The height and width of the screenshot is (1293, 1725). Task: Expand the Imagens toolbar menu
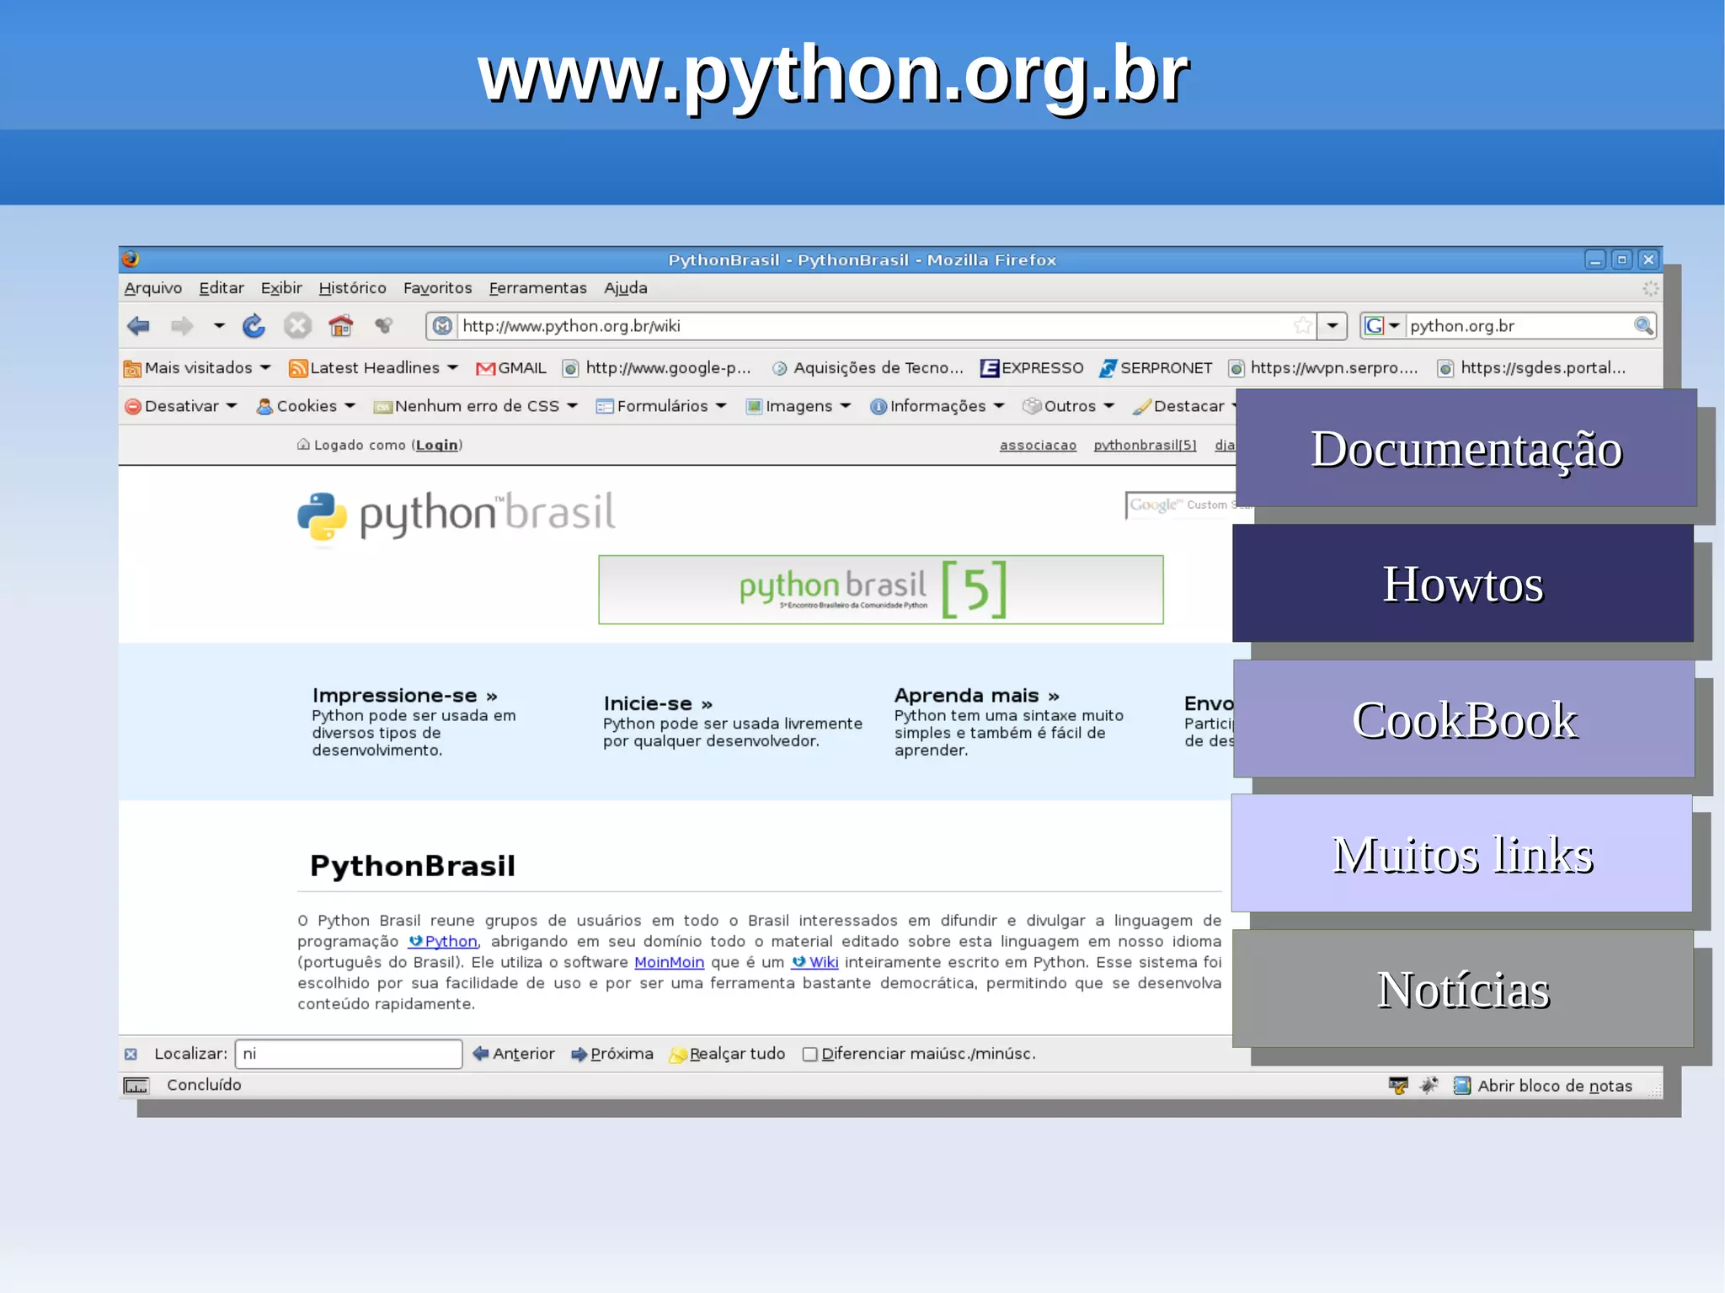(x=798, y=406)
